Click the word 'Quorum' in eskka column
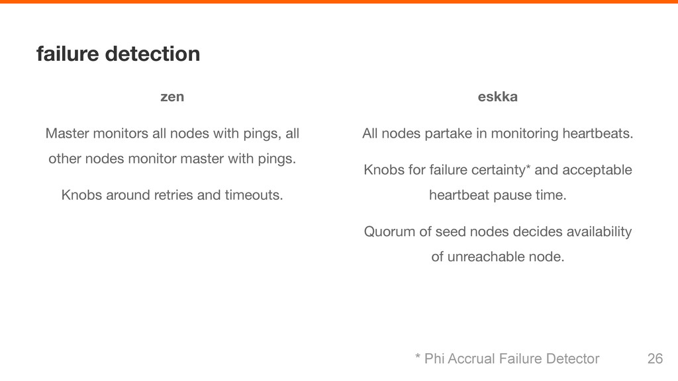The image size is (678, 381). click(x=389, y=232)
